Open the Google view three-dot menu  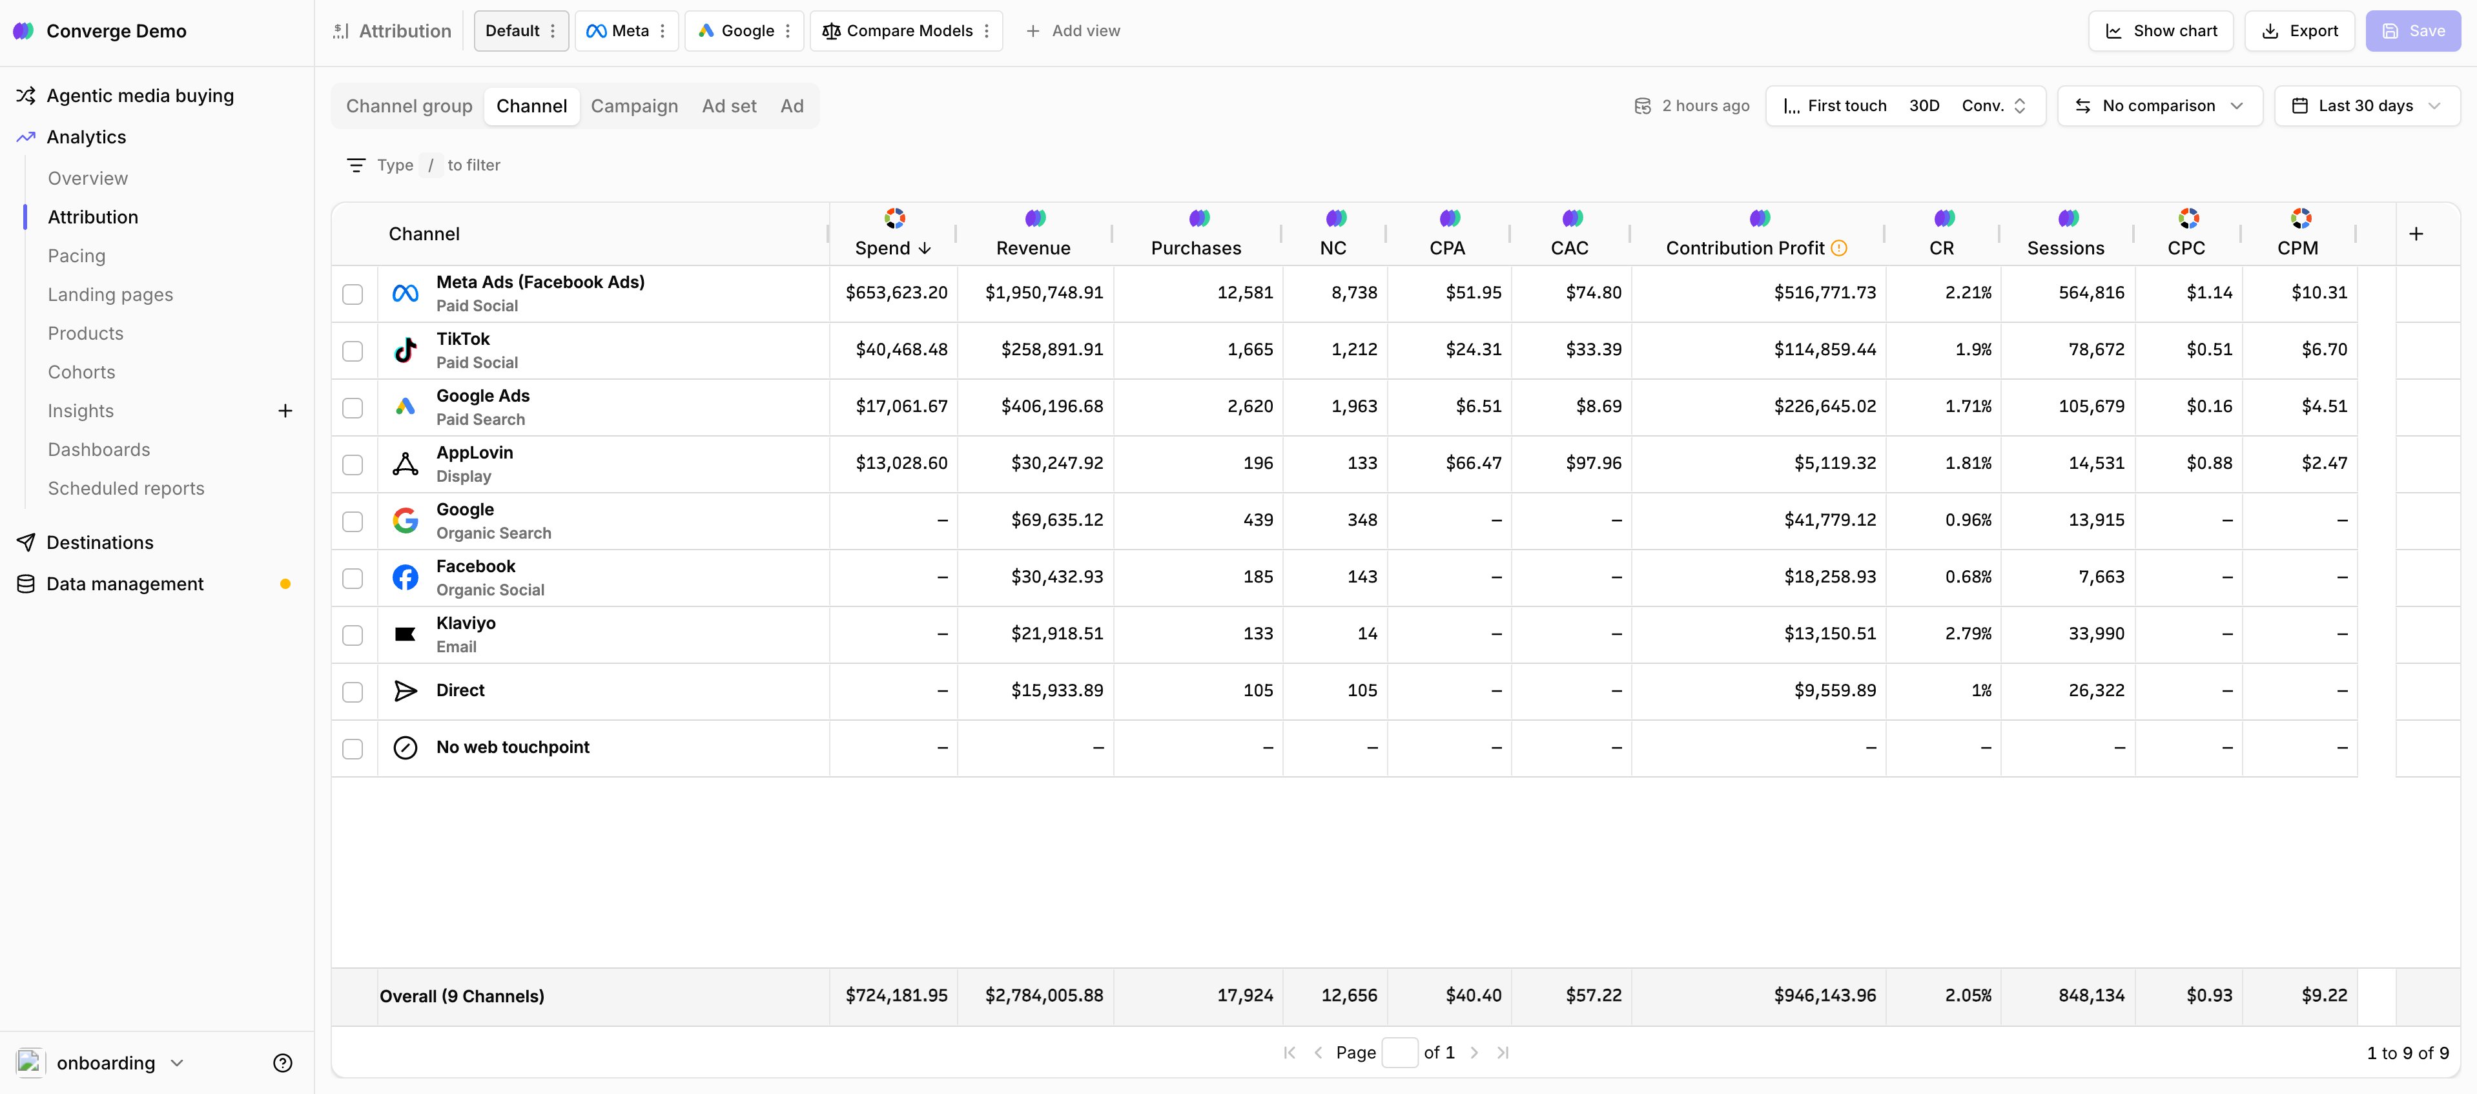788,31
